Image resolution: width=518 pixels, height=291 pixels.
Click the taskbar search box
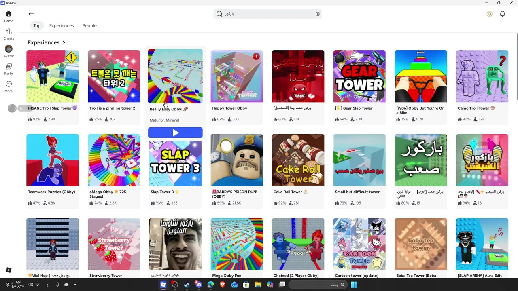point(318,285)
